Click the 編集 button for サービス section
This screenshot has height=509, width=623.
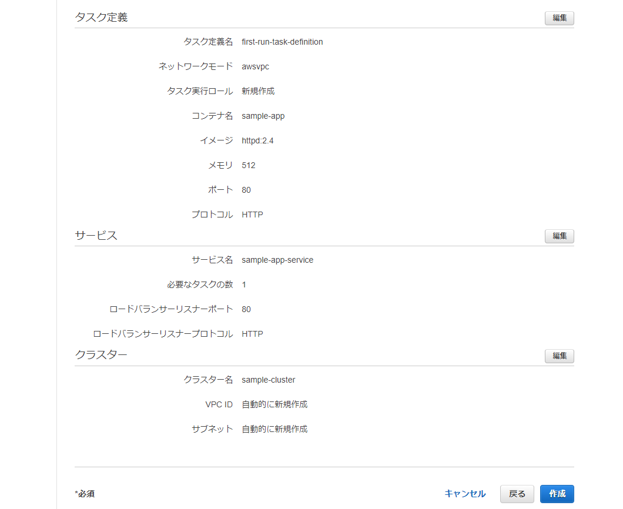[x=559, y=236]
